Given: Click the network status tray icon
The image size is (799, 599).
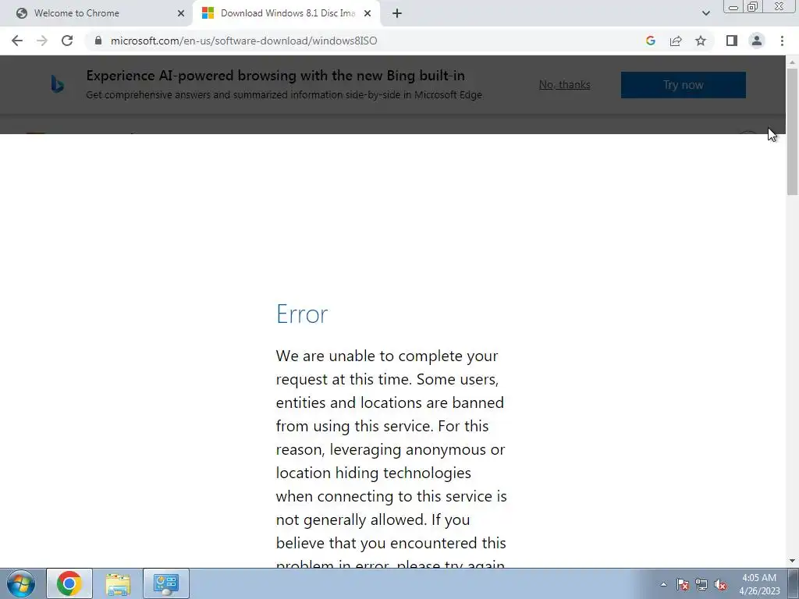Looking at the screenshot, I should (x=701, y=584).
